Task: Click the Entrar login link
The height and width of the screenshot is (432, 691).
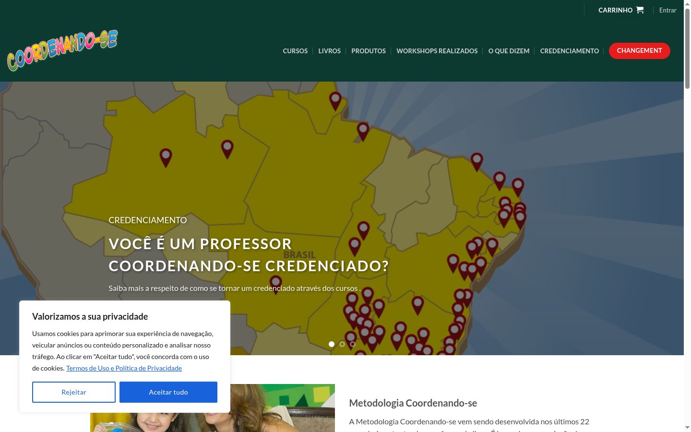Action: pos(667,10)
